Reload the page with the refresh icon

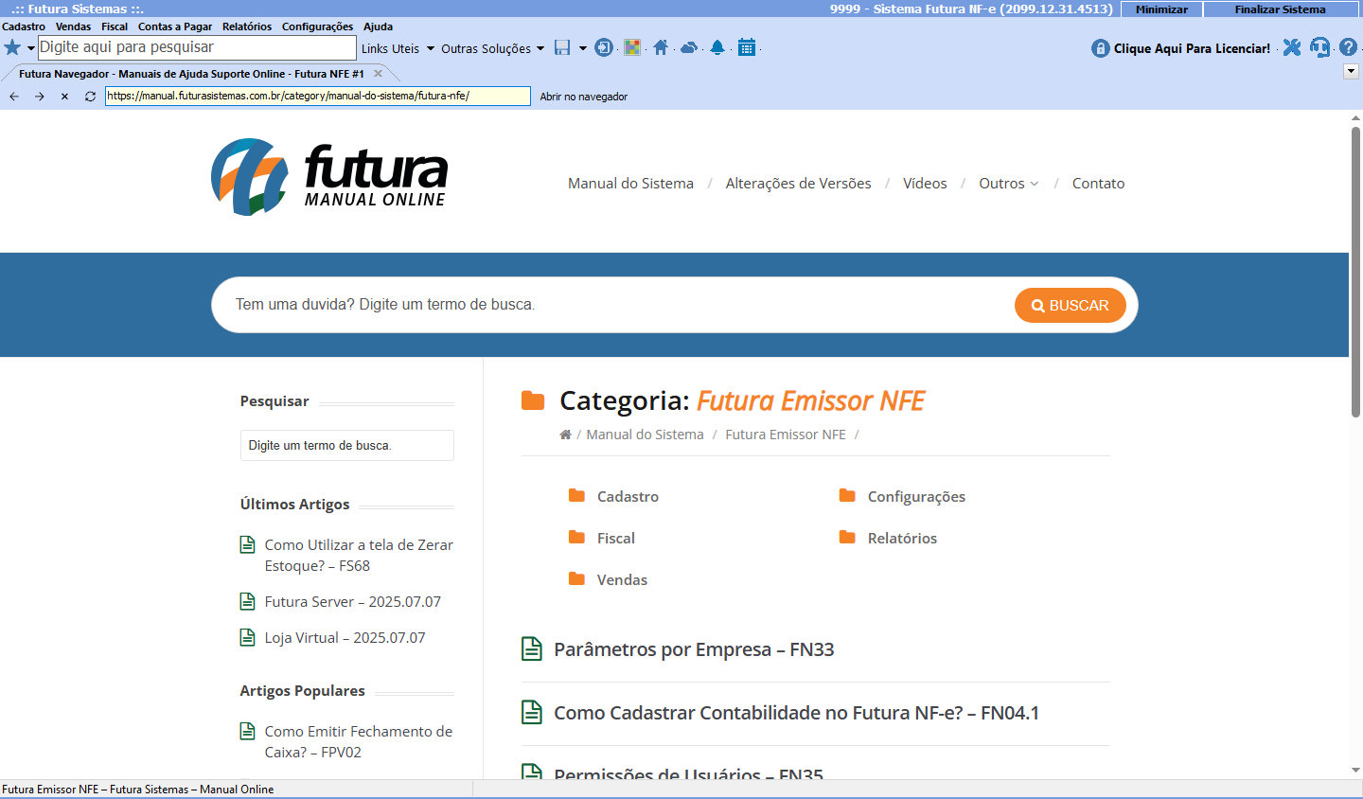(90, 97)
